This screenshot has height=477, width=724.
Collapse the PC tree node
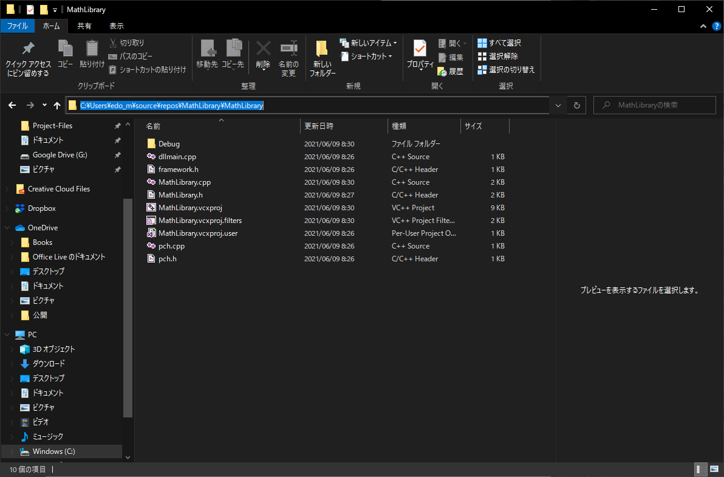7,334
